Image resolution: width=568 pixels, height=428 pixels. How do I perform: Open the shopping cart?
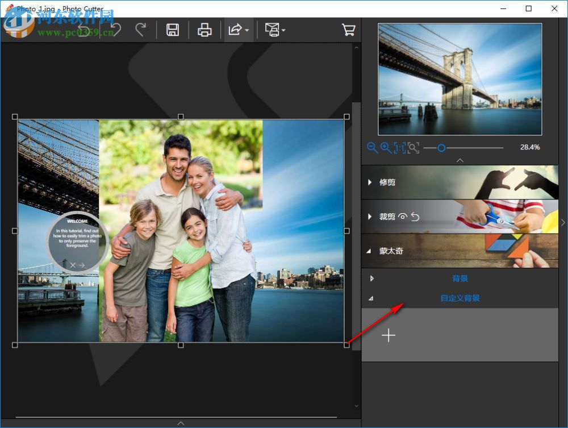349,30
